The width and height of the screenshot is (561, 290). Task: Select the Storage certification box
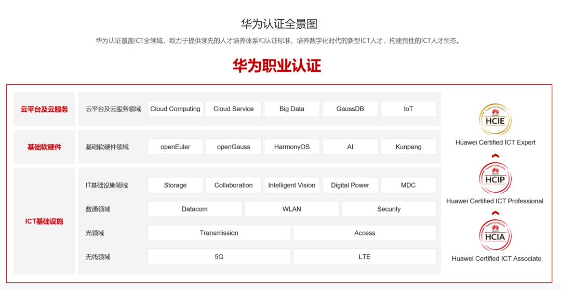(x=176, y=185)
